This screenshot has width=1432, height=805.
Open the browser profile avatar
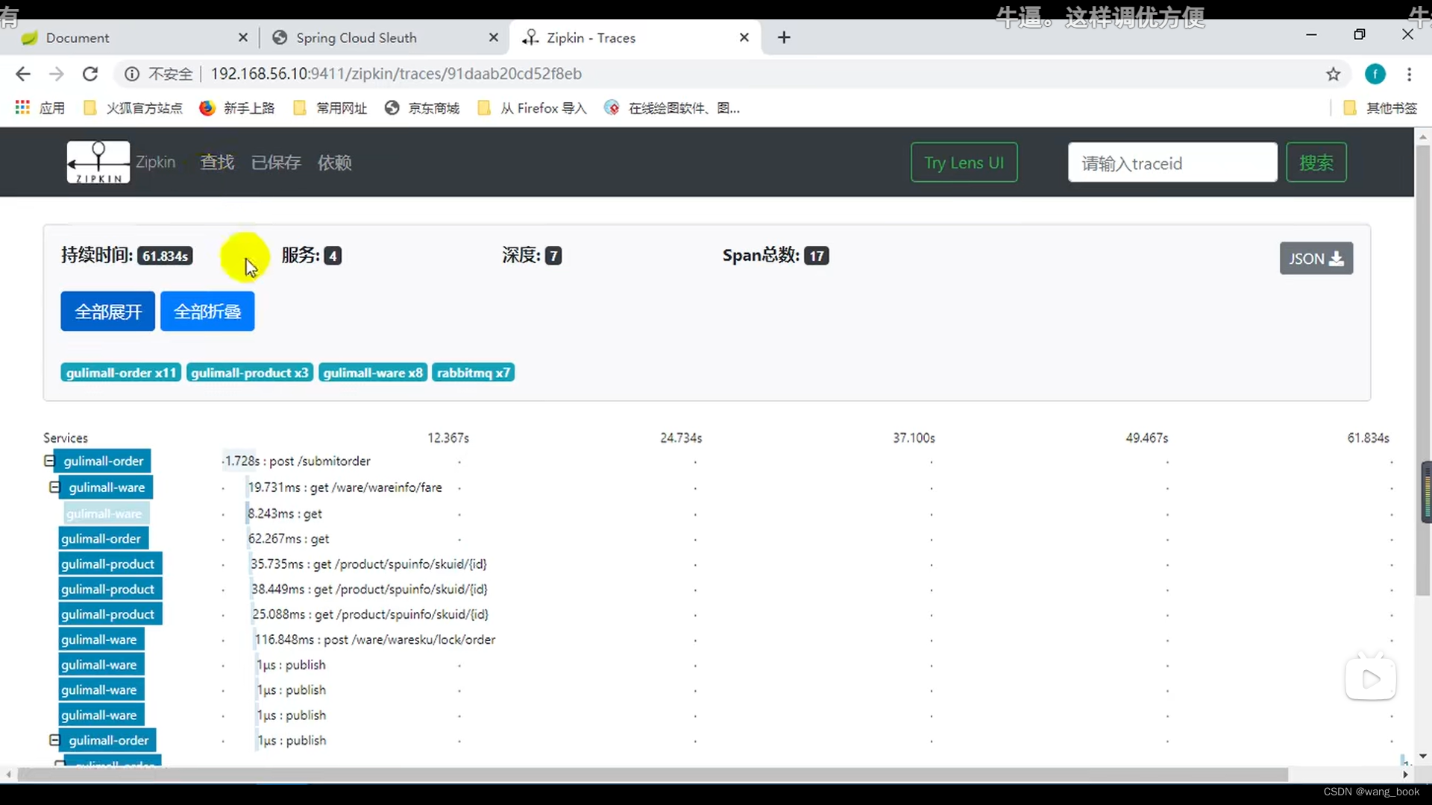(x=1375, y=74)
